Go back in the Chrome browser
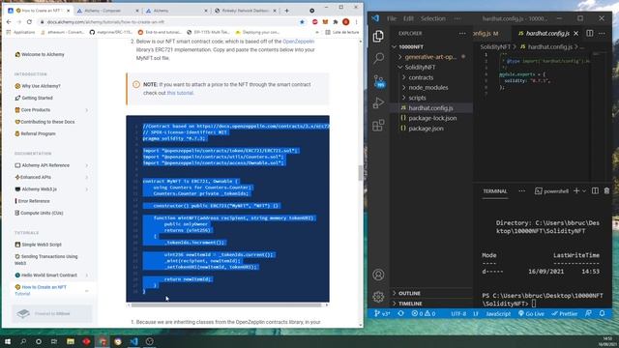Screen dimensions: 619x348 point(9,22)
